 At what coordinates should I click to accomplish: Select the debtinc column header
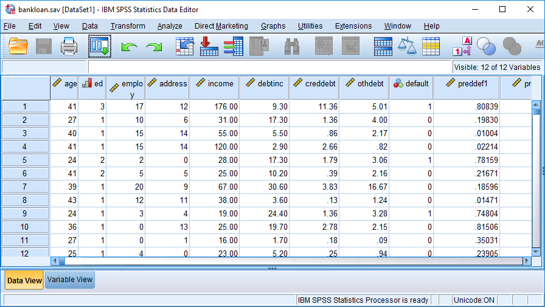(264, 88)
